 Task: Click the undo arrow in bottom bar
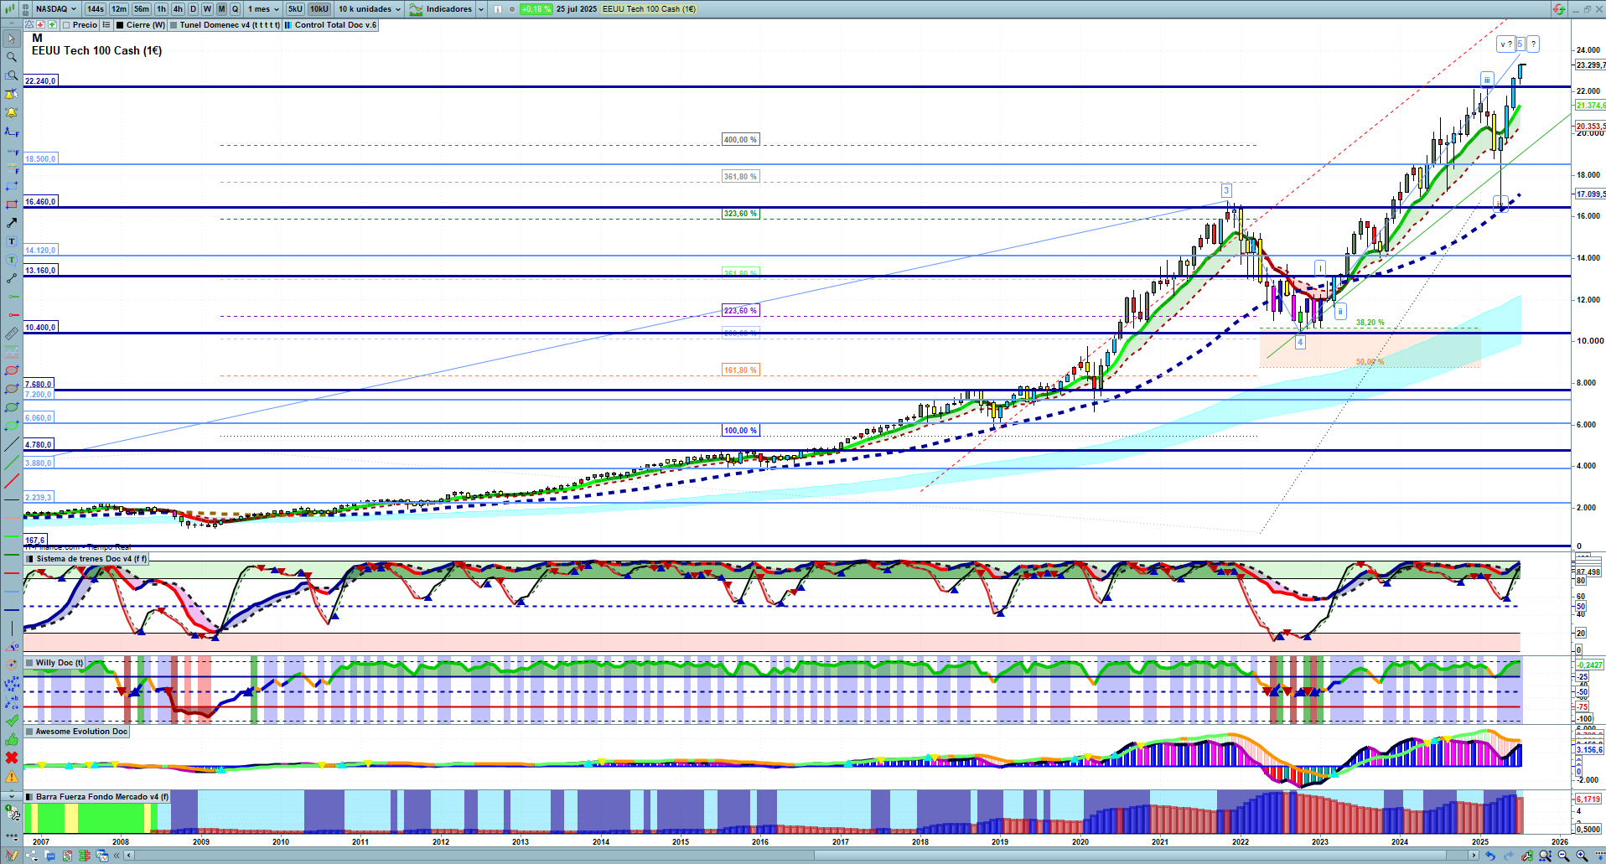click(x=1489, y=856)
